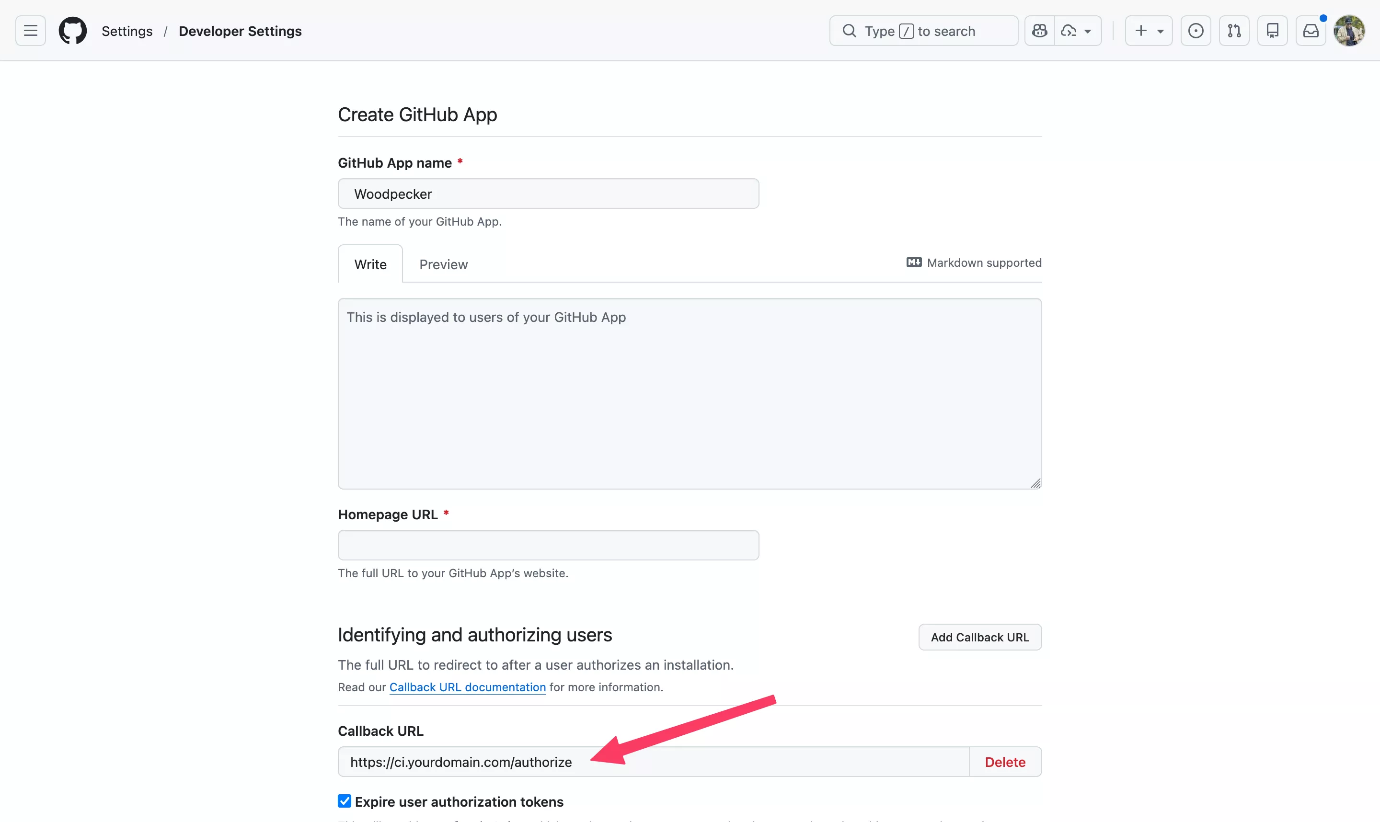Open Settings breadcrumb link
Image resolution: width=1380 pixels, height=822 pixels.
tap(127, 32)
